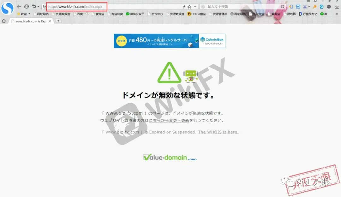Click the lightning speed mode icon
Image resolution: width=341 pixels, height=197 pixels.
click(x=184, y=7)
